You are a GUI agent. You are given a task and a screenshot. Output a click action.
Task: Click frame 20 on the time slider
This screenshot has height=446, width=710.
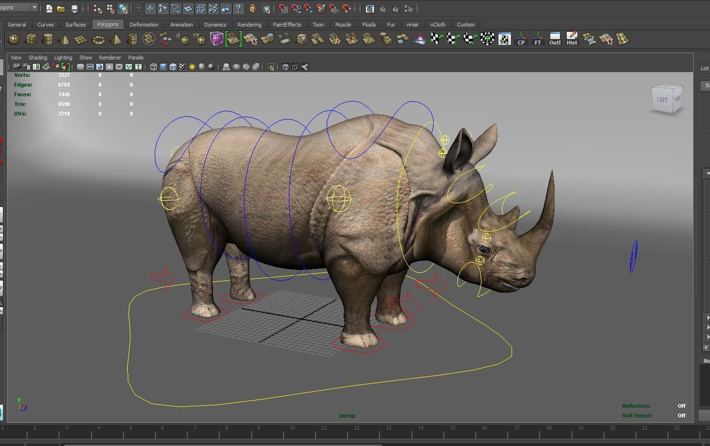coord(612,428)
